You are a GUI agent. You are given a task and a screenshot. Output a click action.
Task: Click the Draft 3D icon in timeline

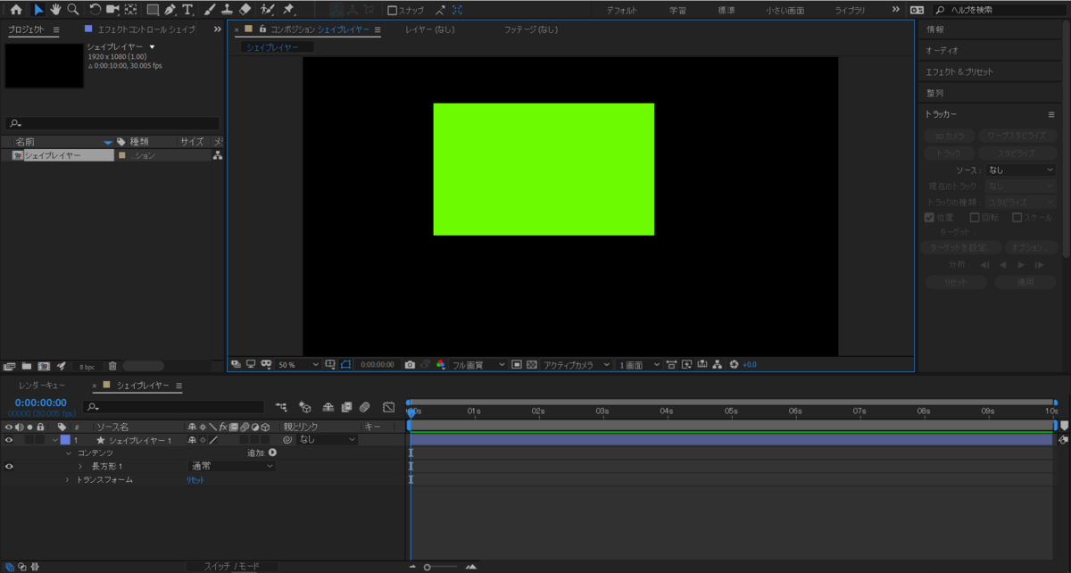305,407
